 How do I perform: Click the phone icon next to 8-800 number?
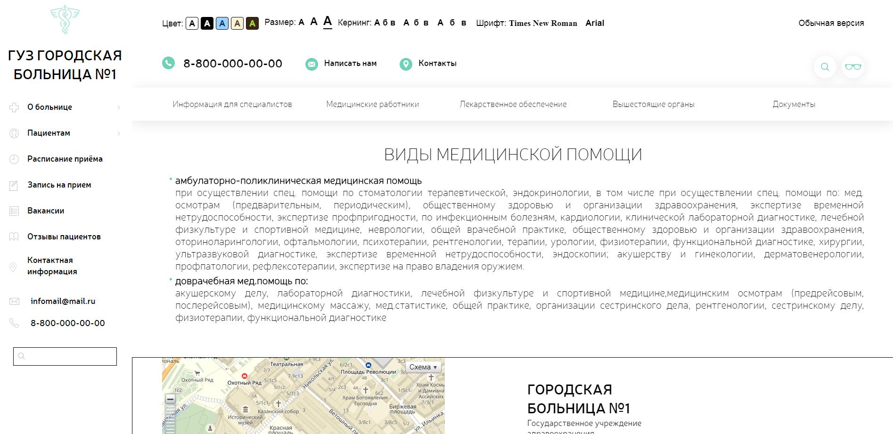click(168, 63)
